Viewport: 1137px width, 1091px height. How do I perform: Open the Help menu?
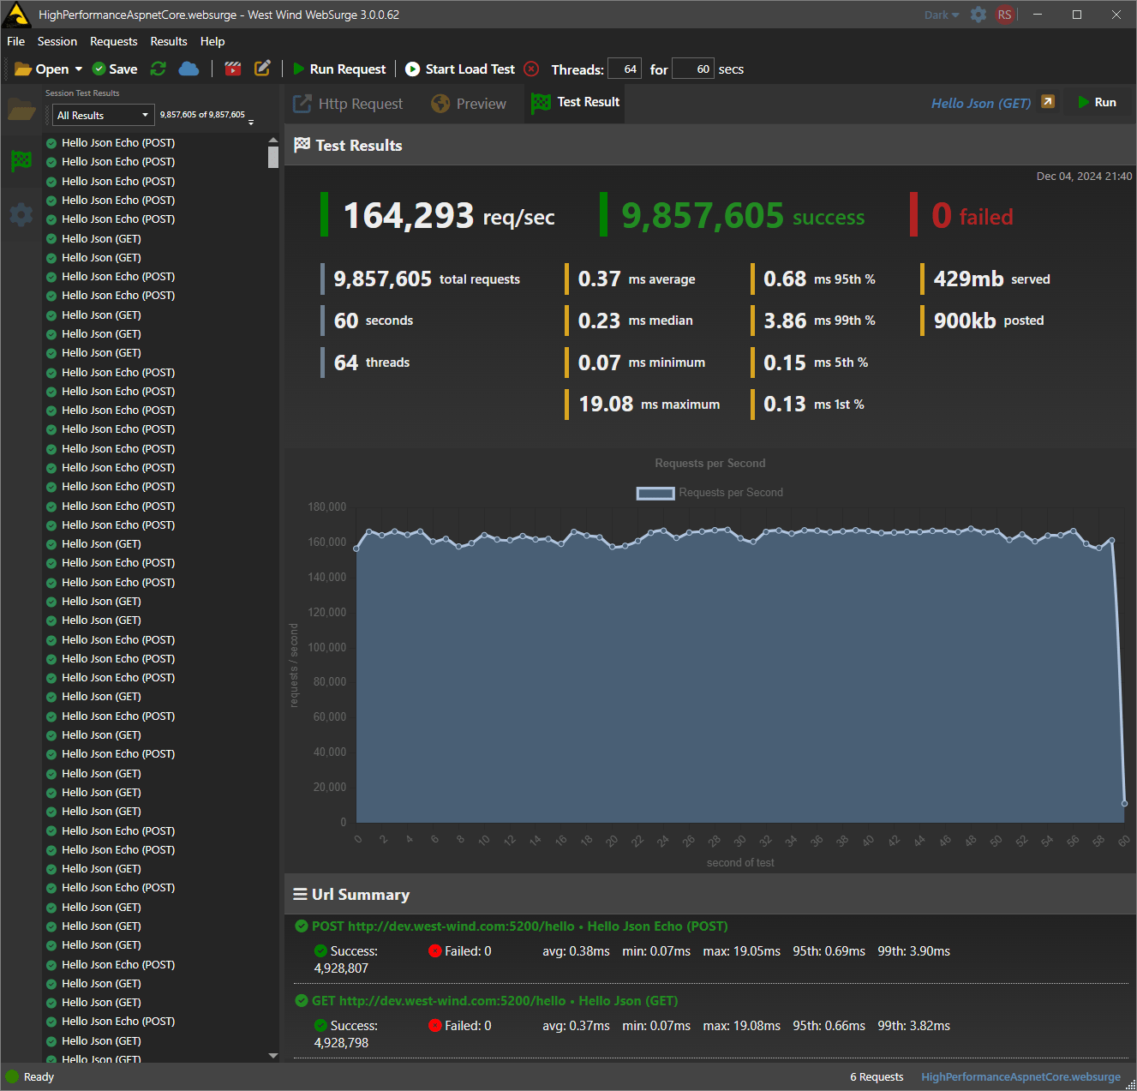212,41
